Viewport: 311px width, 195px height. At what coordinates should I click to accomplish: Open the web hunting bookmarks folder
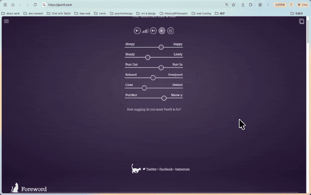click(x=201, y=13)
